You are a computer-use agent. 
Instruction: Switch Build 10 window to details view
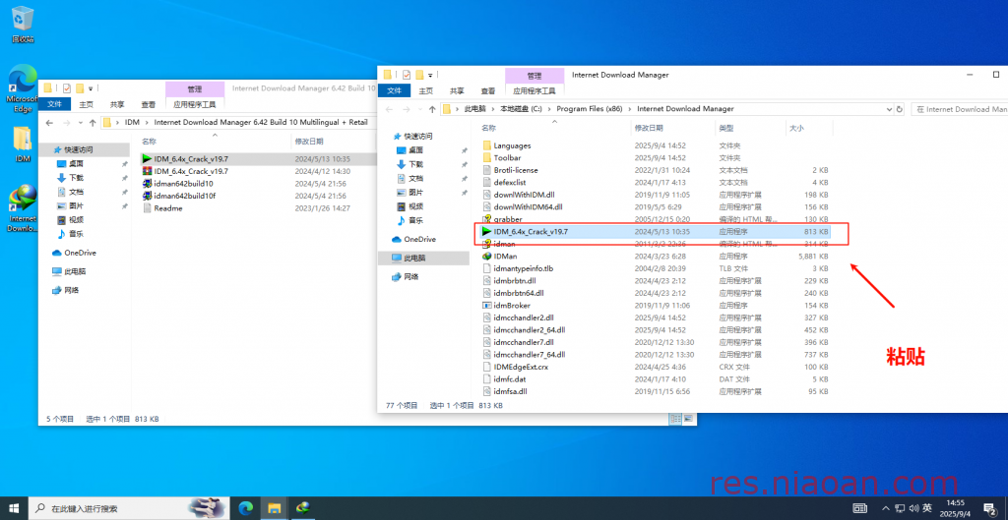(x=675, y=419)
